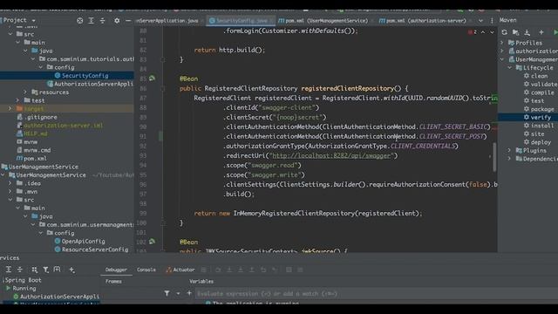Add service with plus icon in Services
This screenshot has width=558, height=314.
click(71, 270)
